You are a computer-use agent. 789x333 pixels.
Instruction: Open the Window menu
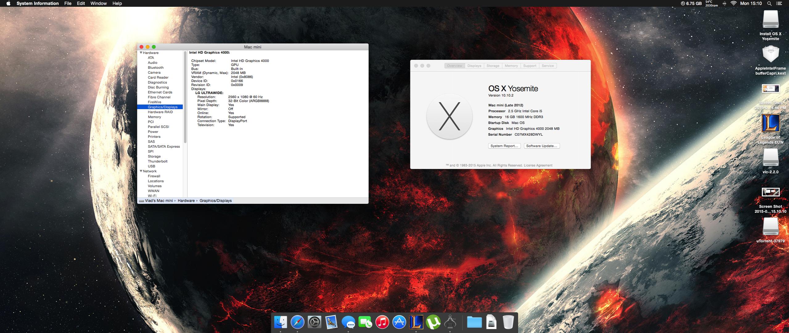[98, 3]
